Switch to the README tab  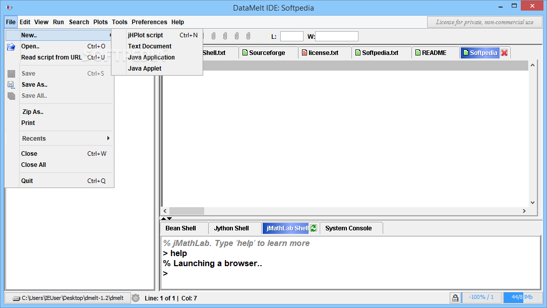[435, 52]
